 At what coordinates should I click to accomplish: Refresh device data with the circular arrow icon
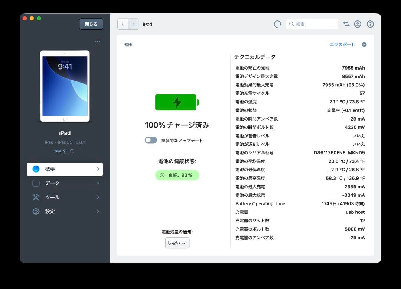tap(278, 24)
